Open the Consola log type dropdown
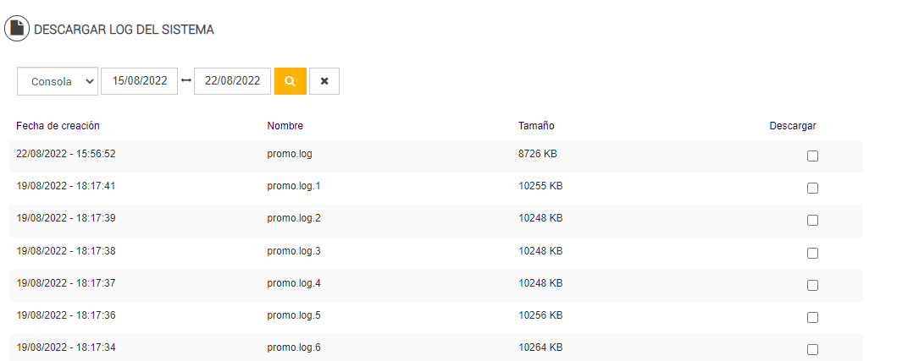 point(58,81)
